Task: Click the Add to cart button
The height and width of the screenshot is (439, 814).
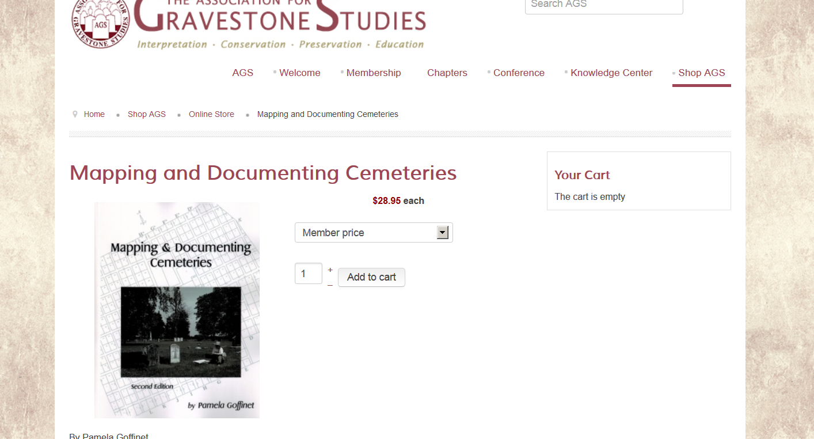Action: [371, 277]
